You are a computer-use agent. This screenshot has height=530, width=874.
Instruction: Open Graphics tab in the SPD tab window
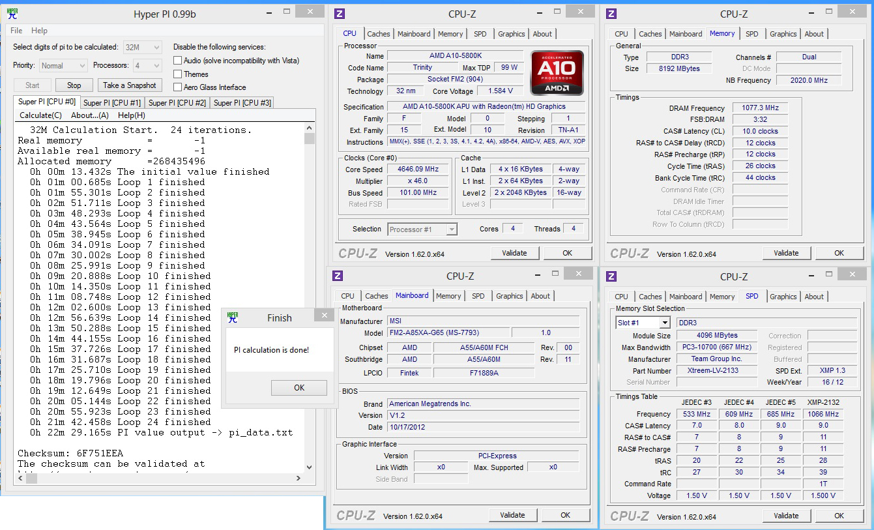pyautogui.click(x=783, y=297)
